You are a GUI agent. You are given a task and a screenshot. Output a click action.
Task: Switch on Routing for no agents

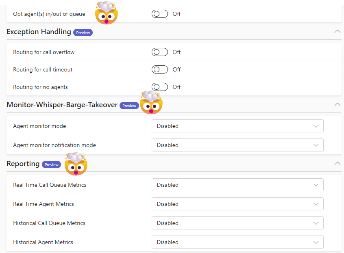(160, 87)
